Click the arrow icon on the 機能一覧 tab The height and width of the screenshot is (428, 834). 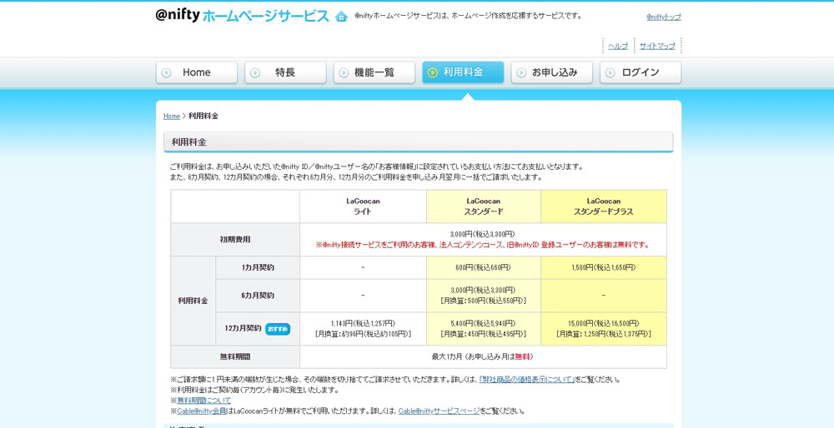[x=344, y=72]
